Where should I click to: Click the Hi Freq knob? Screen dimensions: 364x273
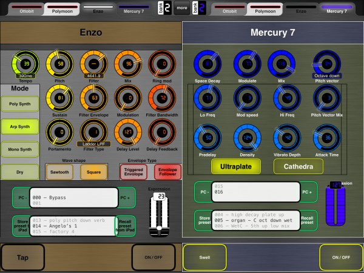[x=287, y=98]
